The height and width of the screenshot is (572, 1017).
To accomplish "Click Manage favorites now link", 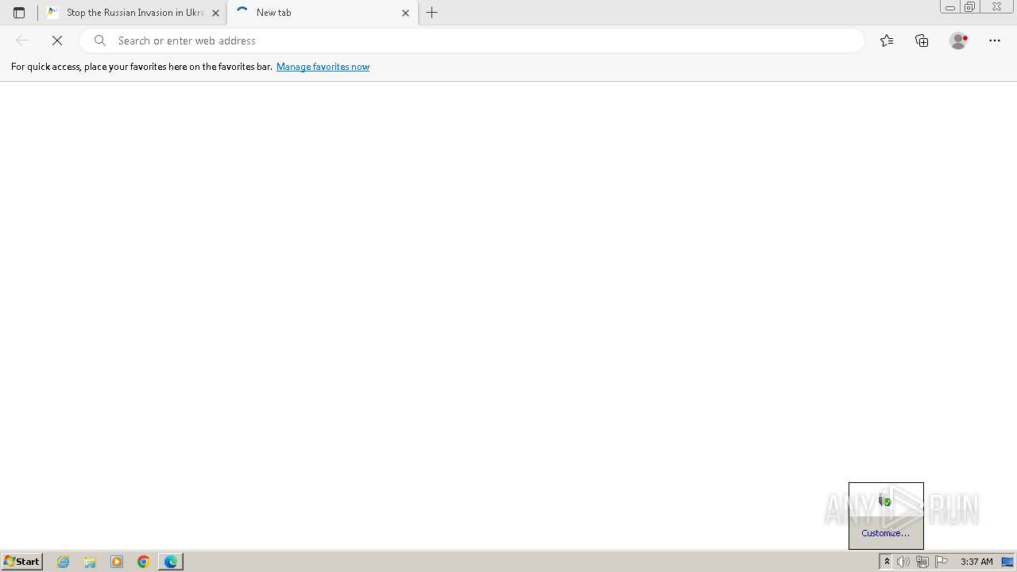I will click(x=323, y=67).
